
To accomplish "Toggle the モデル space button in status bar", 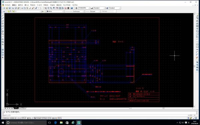I will click(x=60, y=118).
